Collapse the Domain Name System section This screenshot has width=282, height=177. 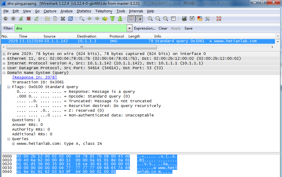4,73
